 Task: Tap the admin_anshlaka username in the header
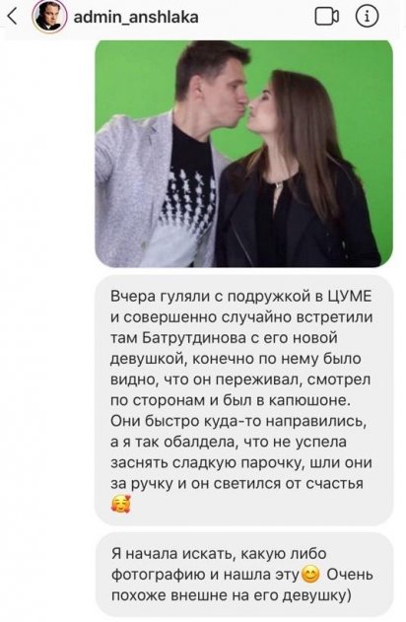(x=136, y=18)
